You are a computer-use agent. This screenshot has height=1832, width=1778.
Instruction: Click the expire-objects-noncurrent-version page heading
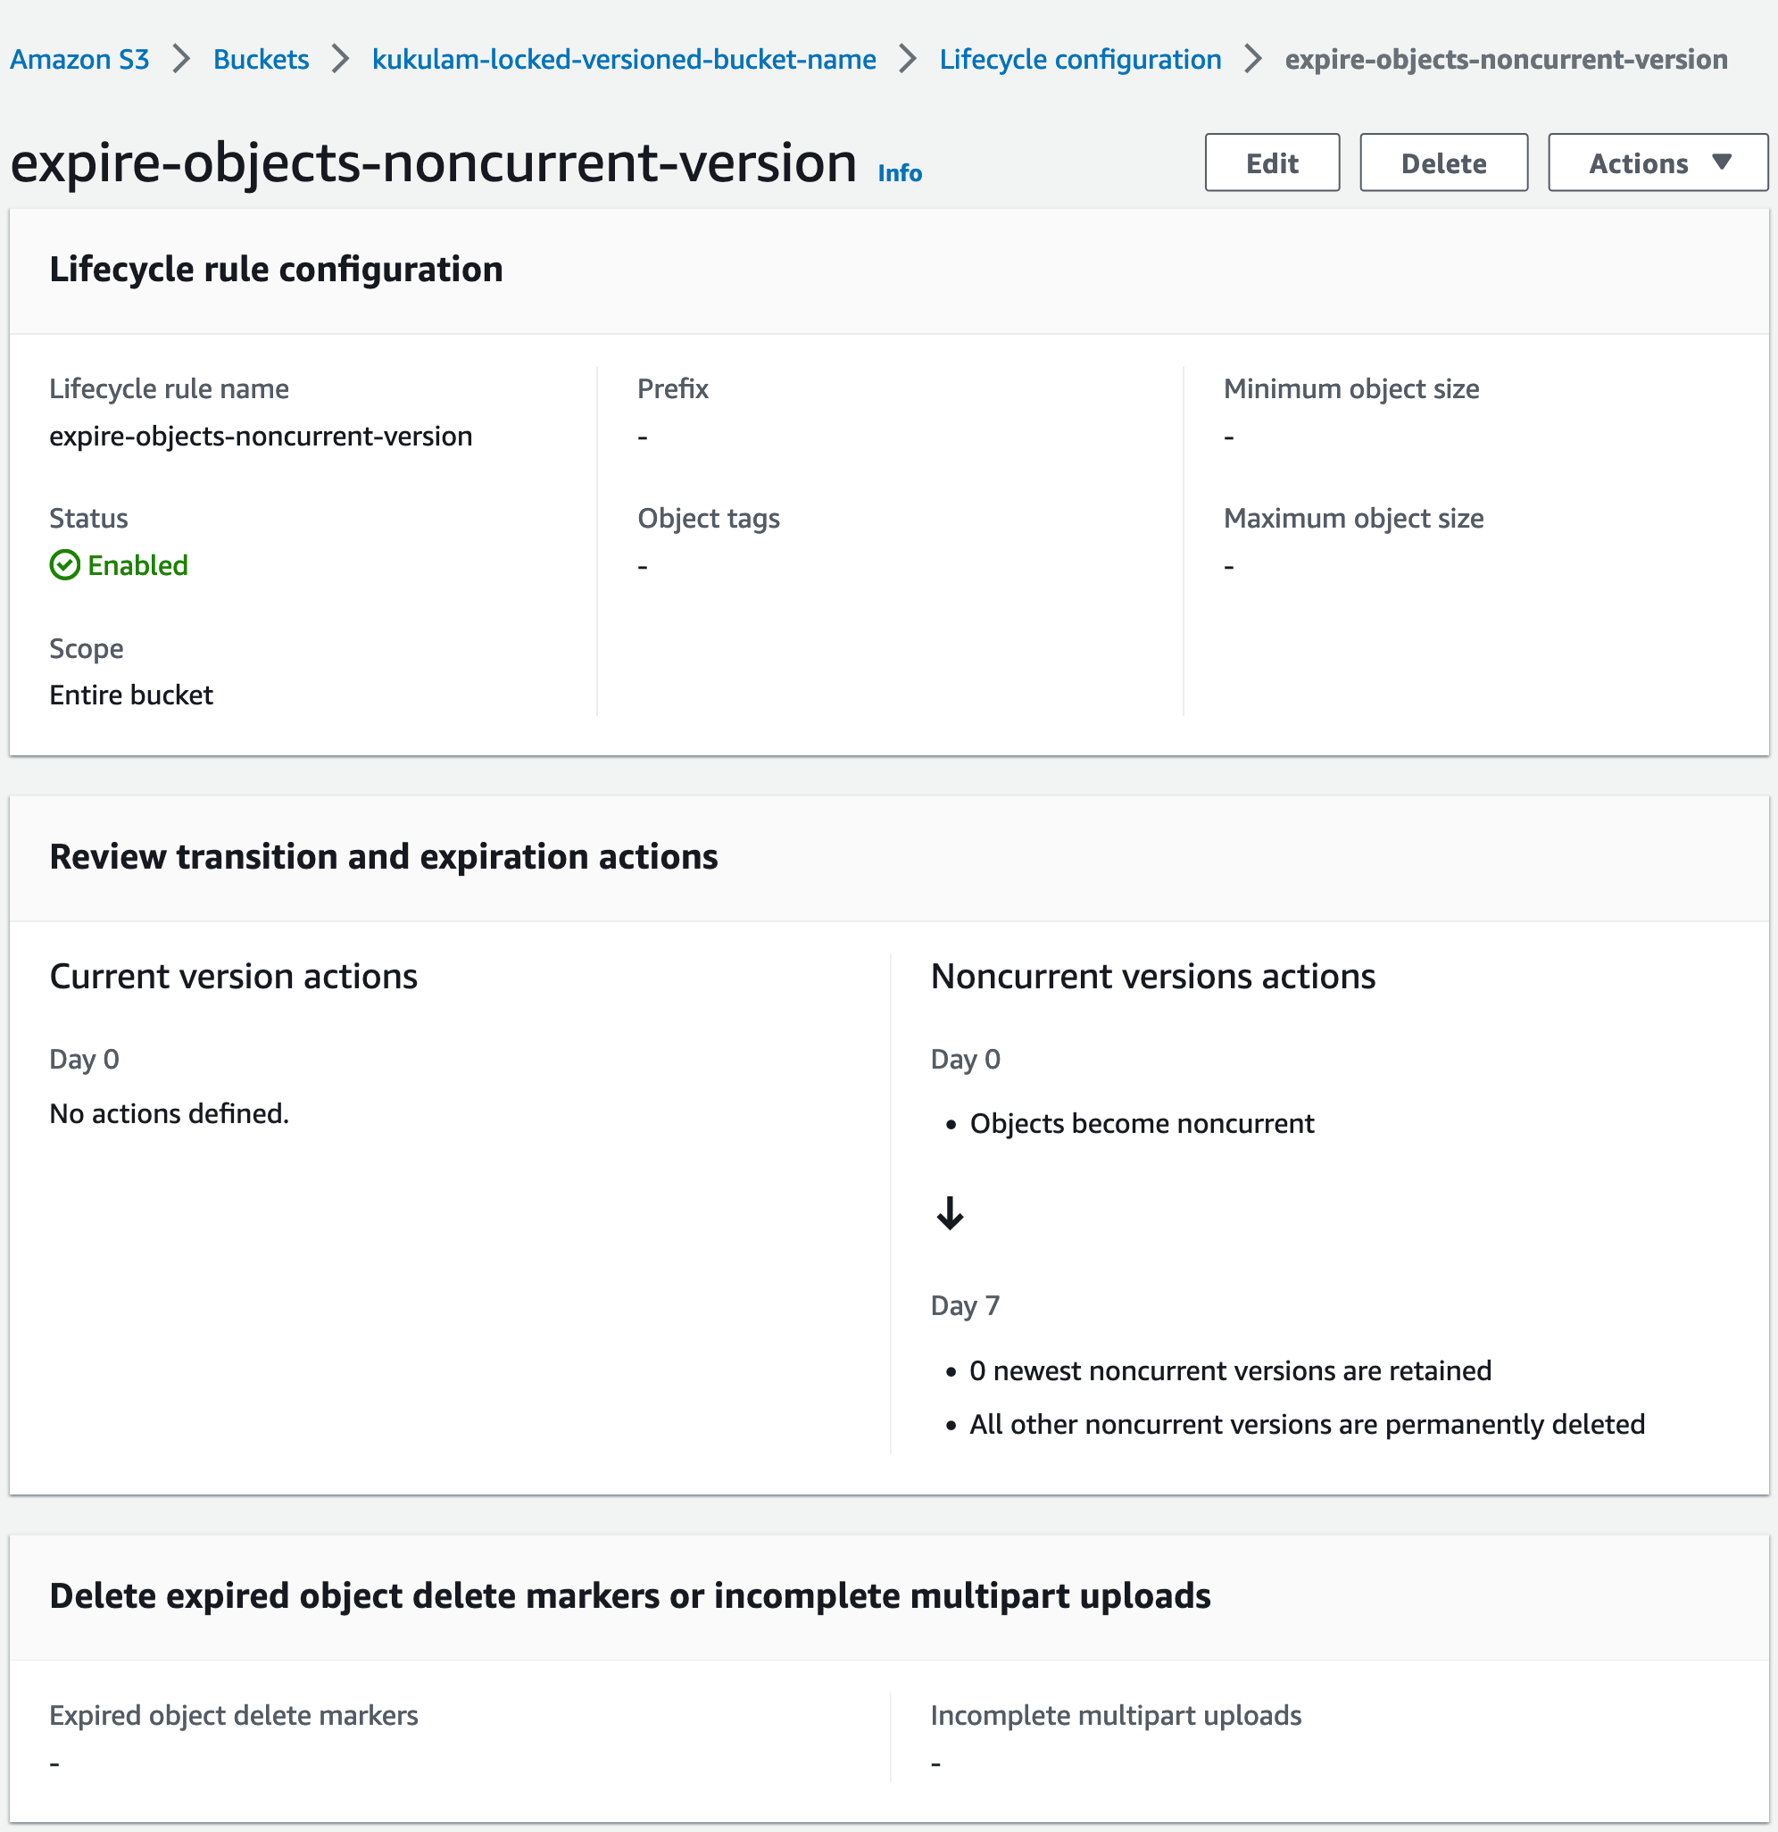point(434,162)
